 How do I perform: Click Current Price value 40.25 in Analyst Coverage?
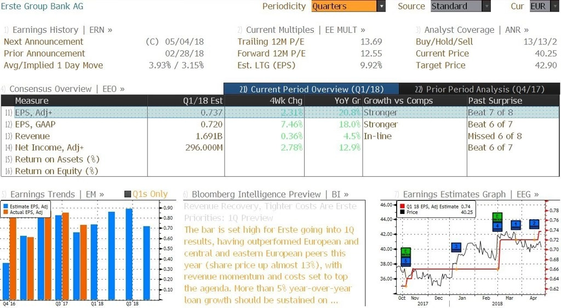coord(546,54)
